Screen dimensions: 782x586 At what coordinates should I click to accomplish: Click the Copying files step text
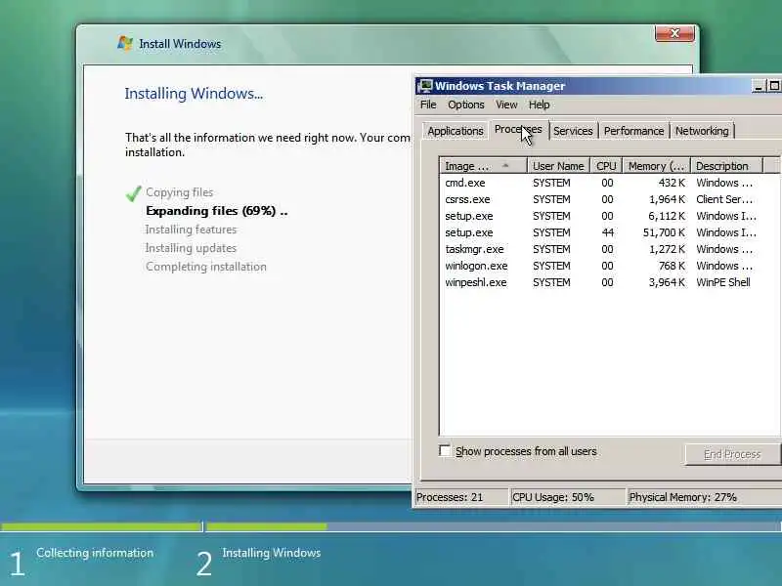coord(180,192)
